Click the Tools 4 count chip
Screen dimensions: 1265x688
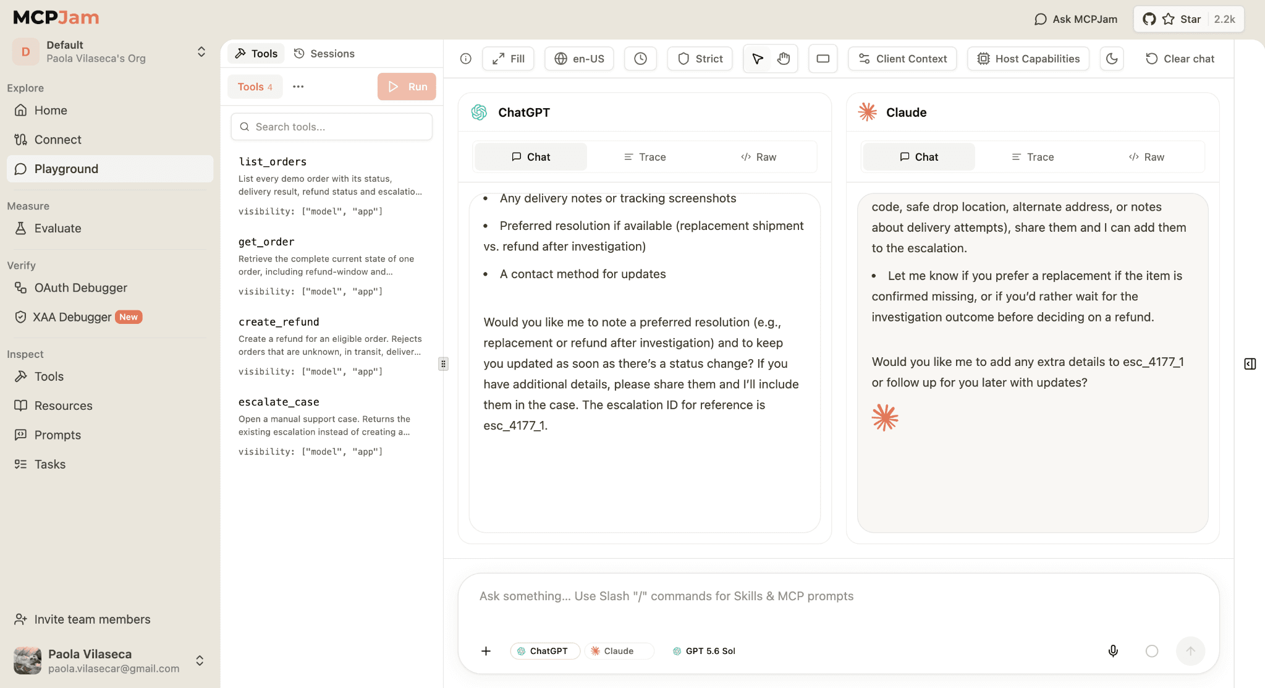255,87
